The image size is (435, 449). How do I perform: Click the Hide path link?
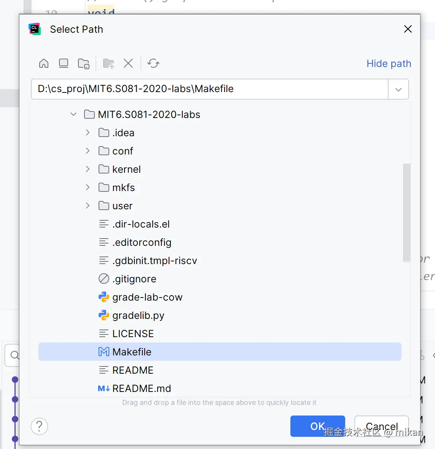coord(389,64)
